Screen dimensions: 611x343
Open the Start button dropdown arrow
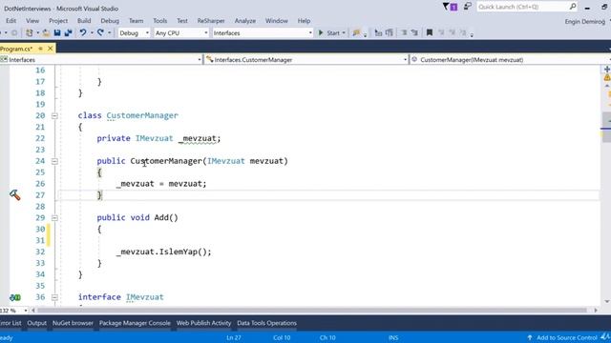344,33
